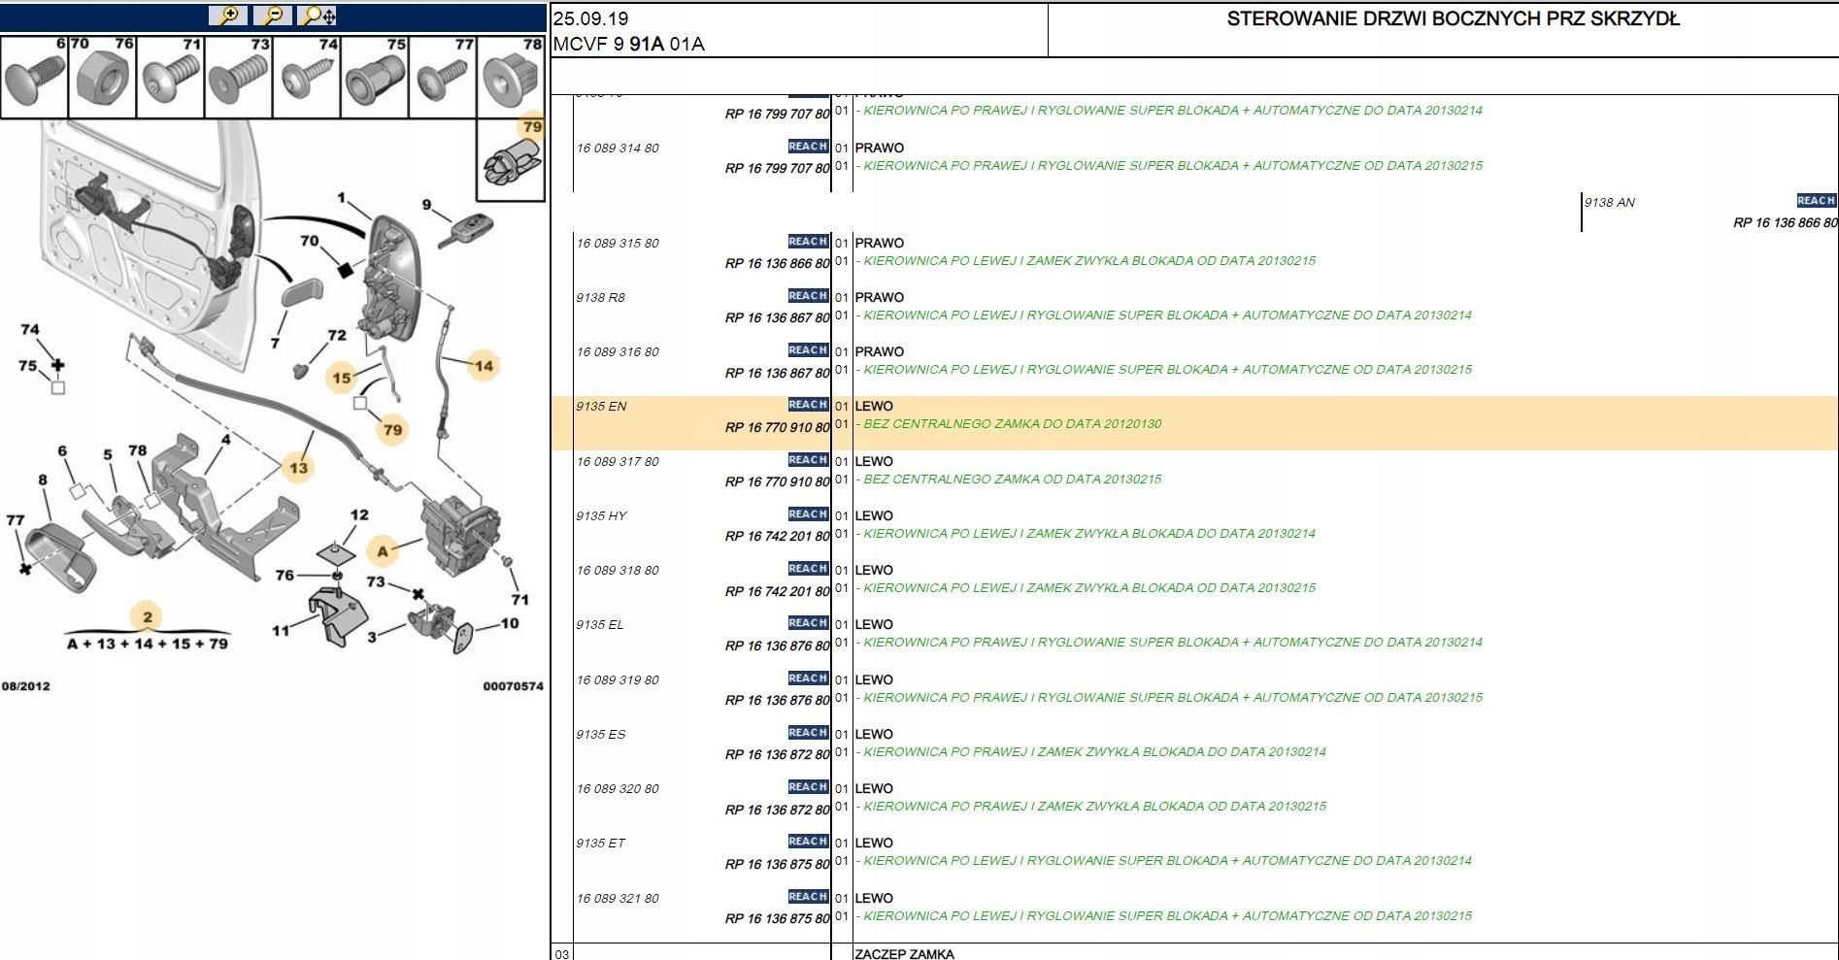
Task: Click the REACH badge for 9138 AN
Action: click(x=1816, y=201)
